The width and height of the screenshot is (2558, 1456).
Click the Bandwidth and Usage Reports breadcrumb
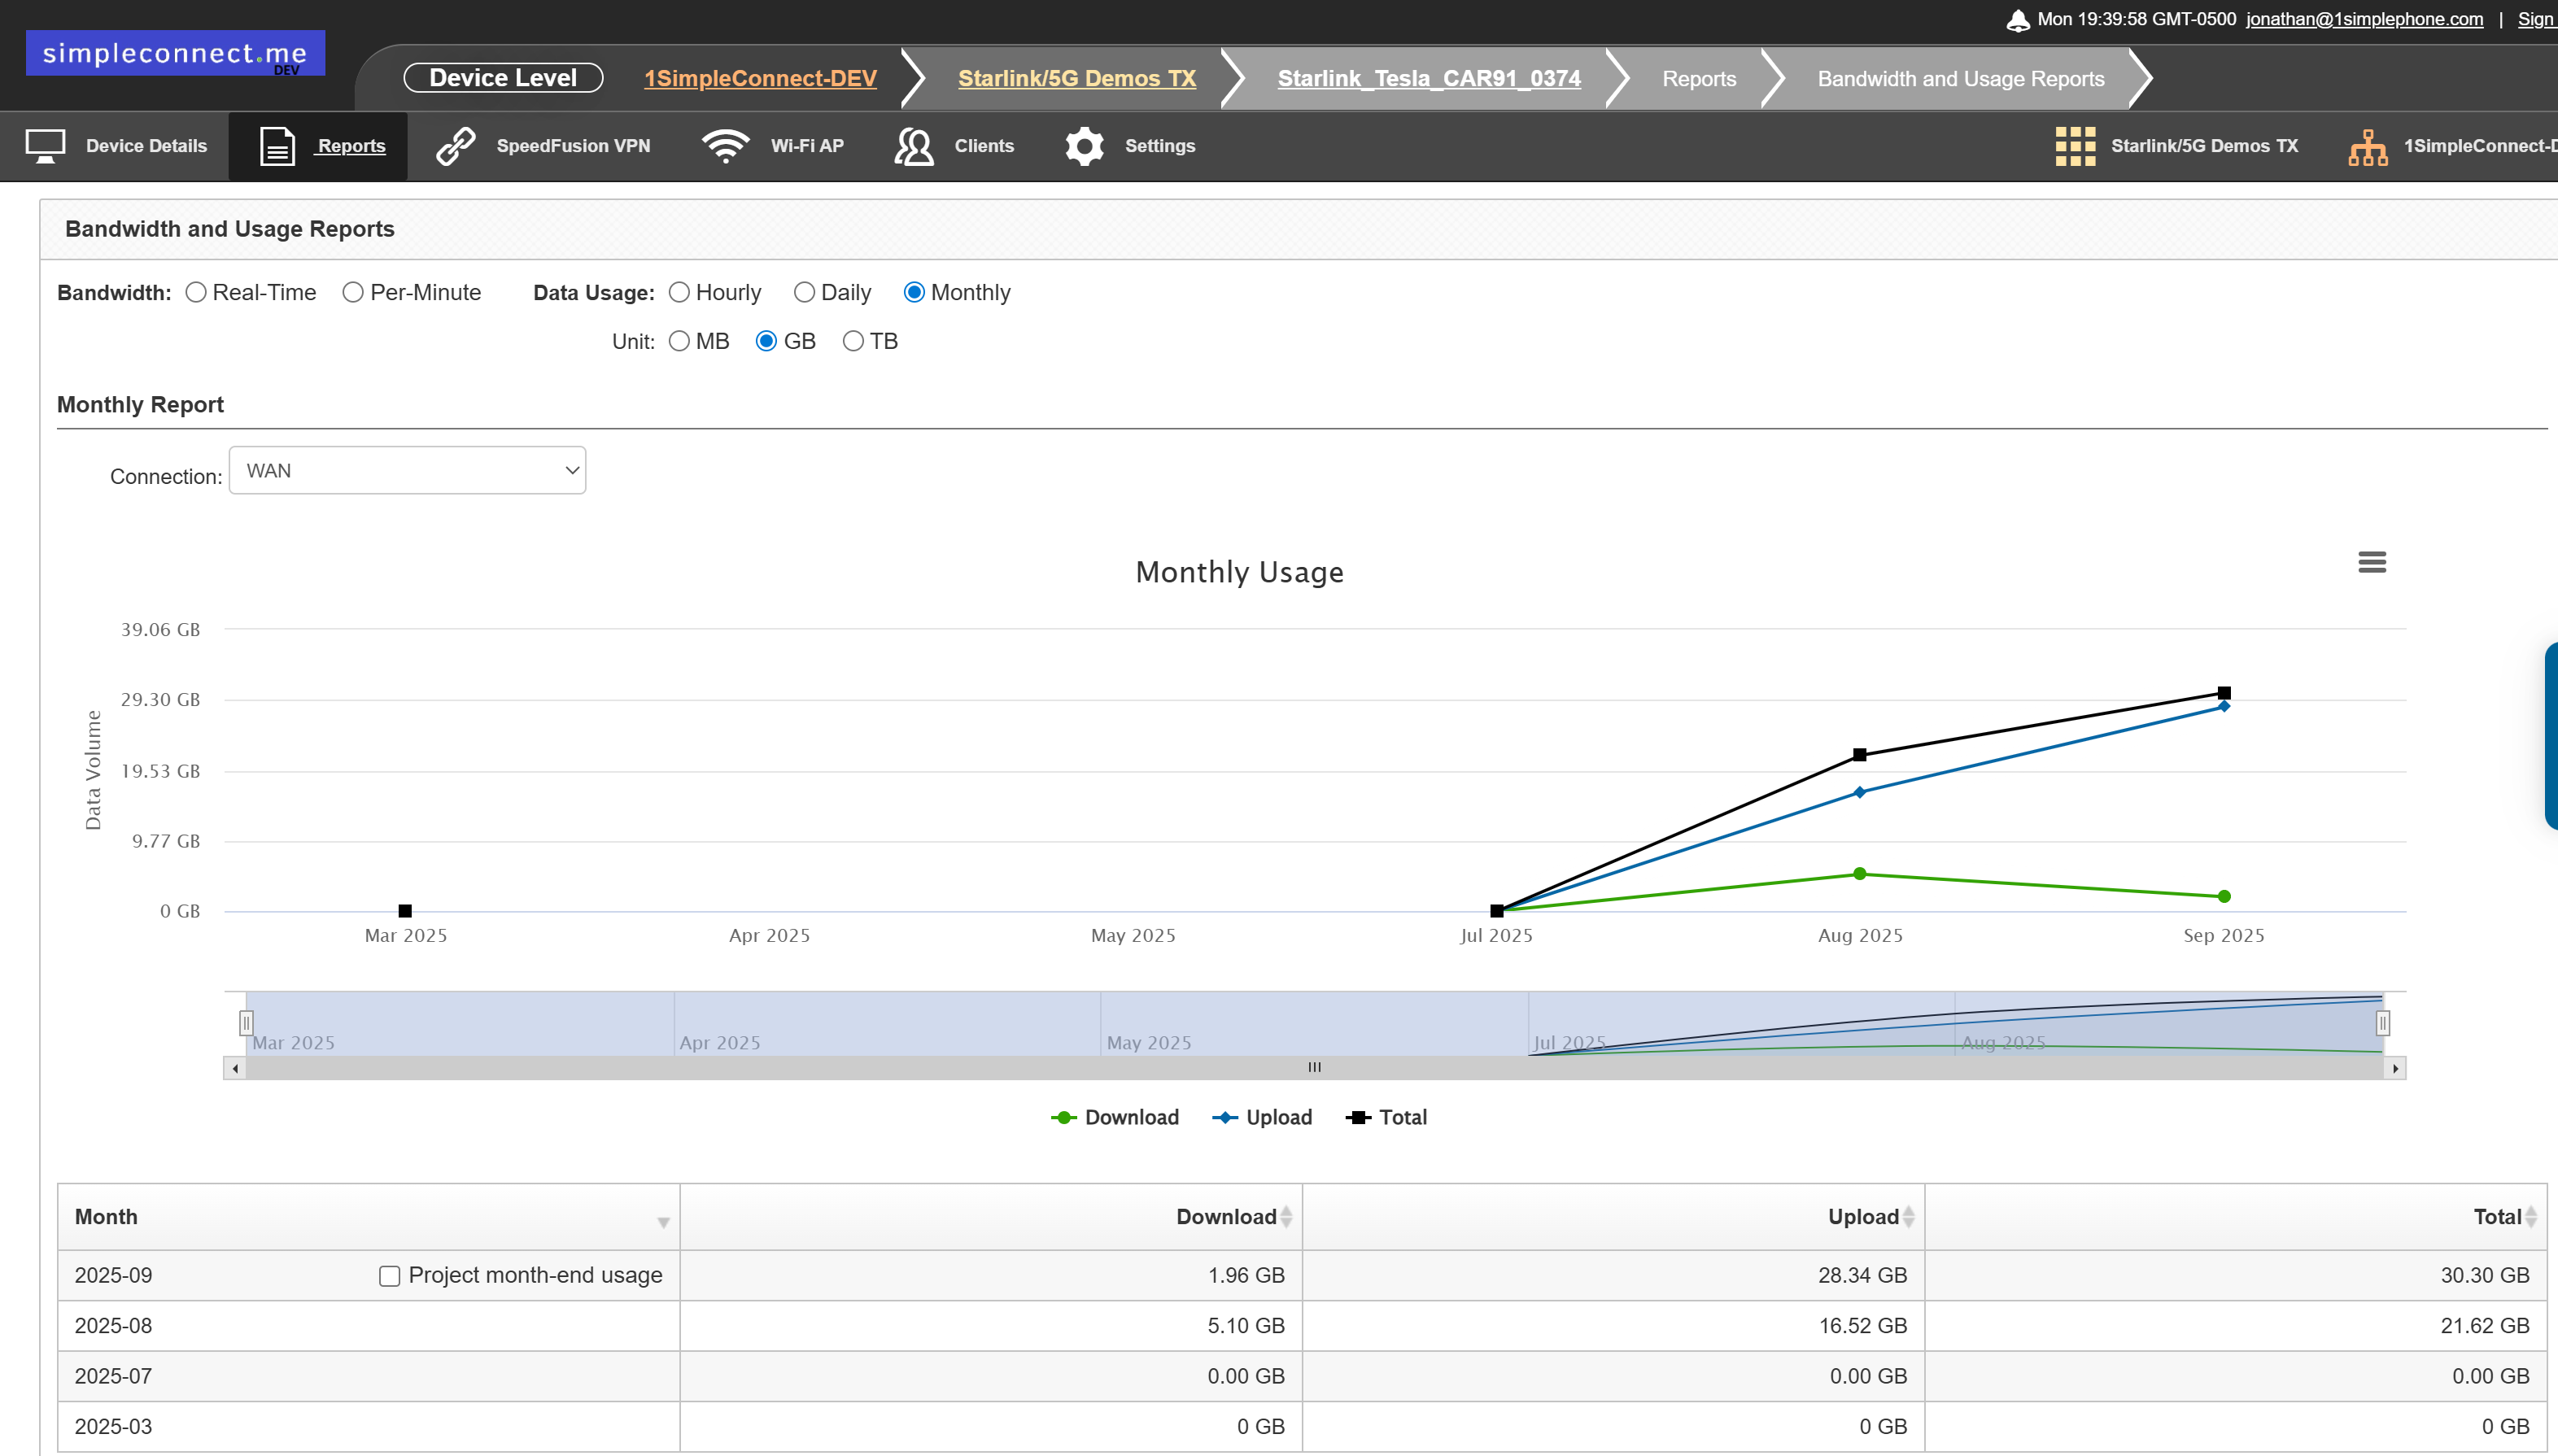tap(1960, 78)
